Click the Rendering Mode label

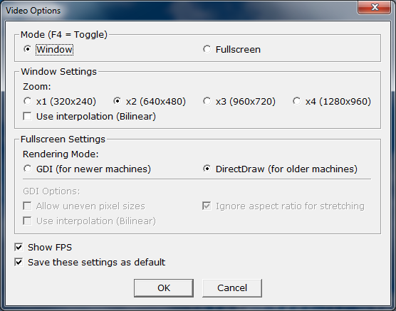coord(61,154)
